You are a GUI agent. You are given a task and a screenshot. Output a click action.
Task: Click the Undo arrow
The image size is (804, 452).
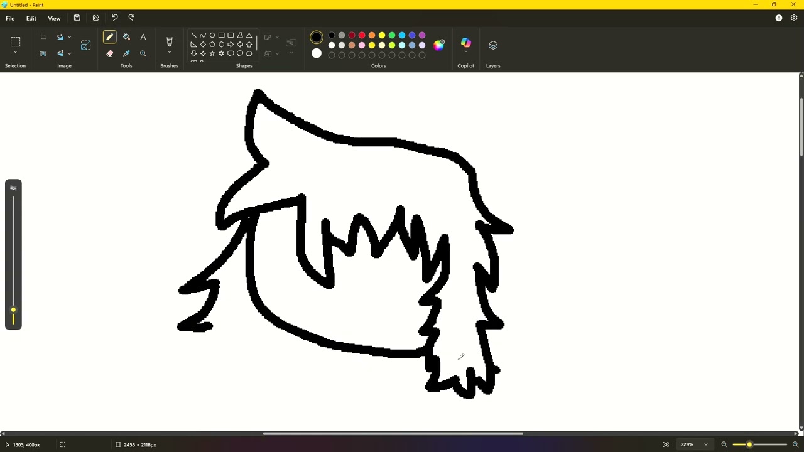tap(115, 18)
